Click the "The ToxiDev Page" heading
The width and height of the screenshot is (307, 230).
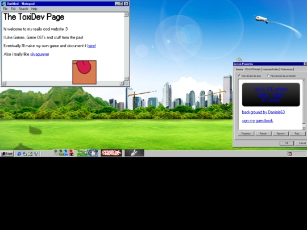[34, 17]
